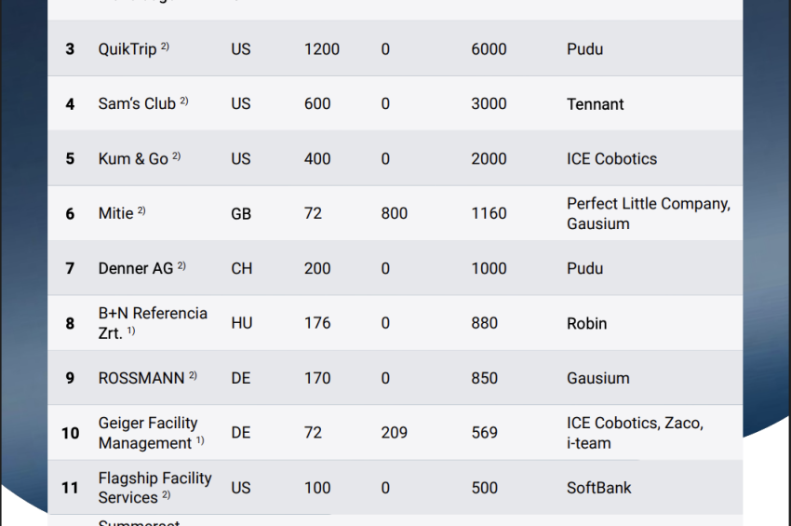This screenshot has height=526, width=791.
Task: Select the Sam's Club table entry
Action: click(137, 104)
